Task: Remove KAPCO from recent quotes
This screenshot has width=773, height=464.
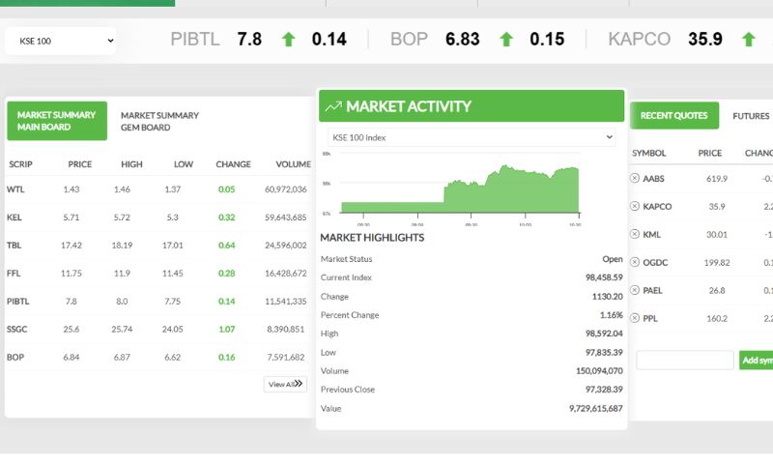Action: tap(635, 206)
